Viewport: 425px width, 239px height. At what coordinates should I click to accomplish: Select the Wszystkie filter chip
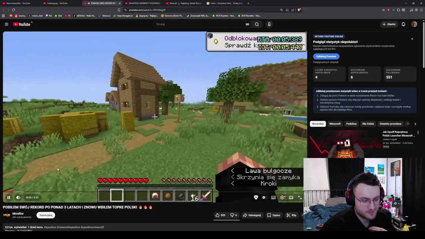[318, 124]
